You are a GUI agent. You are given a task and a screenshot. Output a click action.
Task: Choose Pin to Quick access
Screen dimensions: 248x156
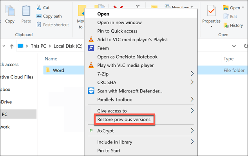pos(118,31)
